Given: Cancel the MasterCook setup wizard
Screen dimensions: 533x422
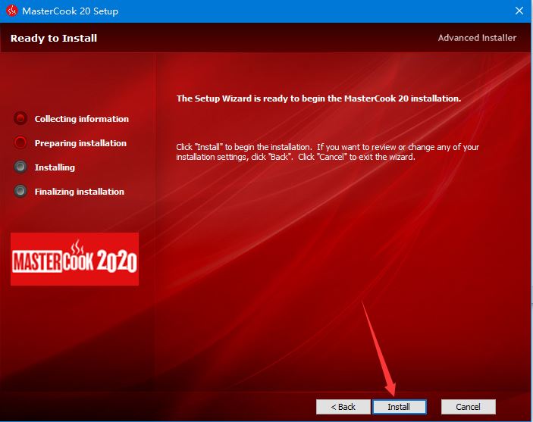Looking at the screenshot, I should coord(468,406).
